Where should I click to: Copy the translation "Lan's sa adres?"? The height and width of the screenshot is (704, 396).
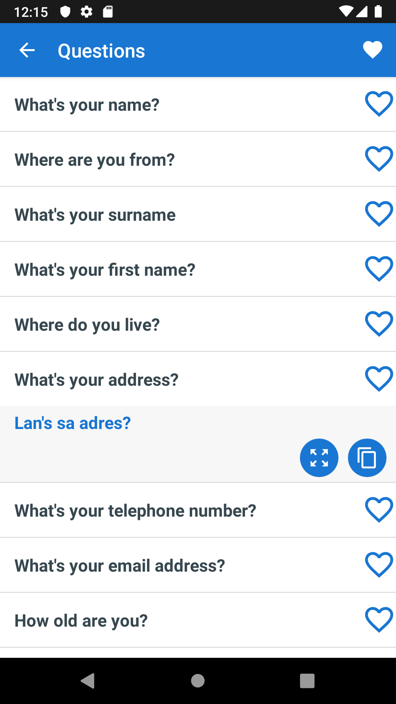[x=367, y=458]
